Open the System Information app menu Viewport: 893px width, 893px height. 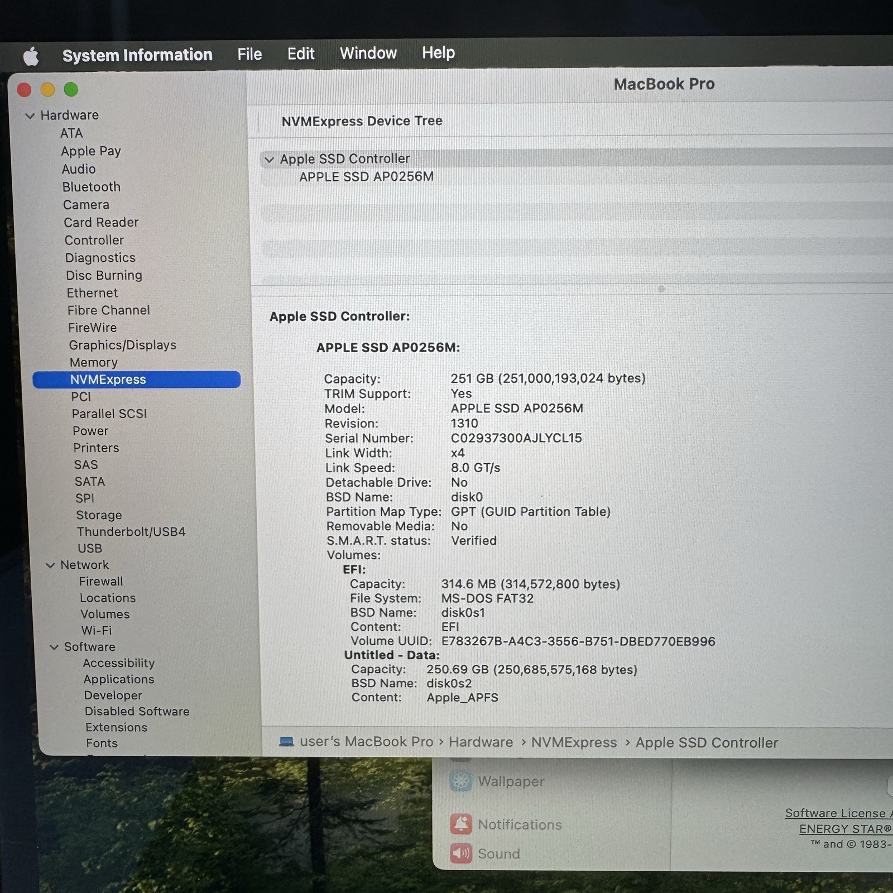(137, 55)
